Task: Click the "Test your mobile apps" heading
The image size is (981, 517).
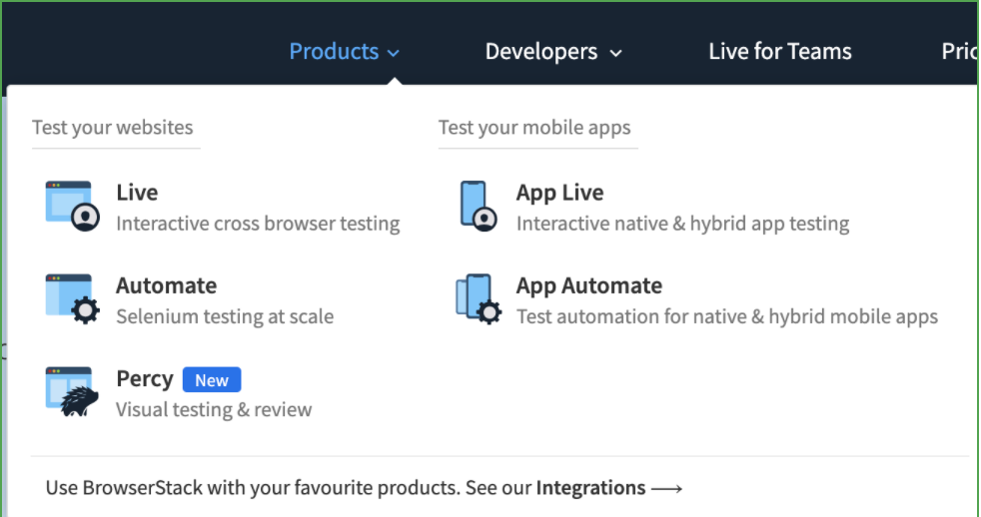Action: point(534,128)
